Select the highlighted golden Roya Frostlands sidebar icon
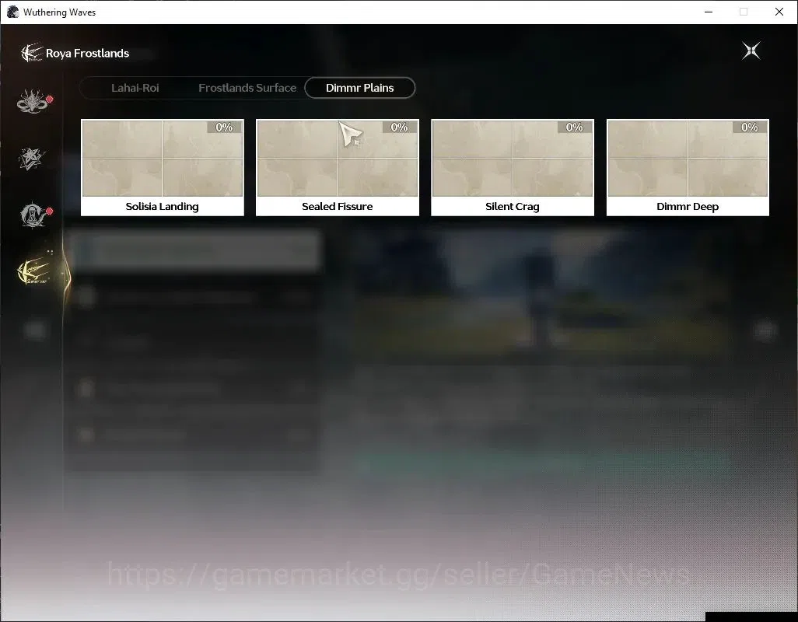Viewport: 798px width, 622px height. pos(33,271)
